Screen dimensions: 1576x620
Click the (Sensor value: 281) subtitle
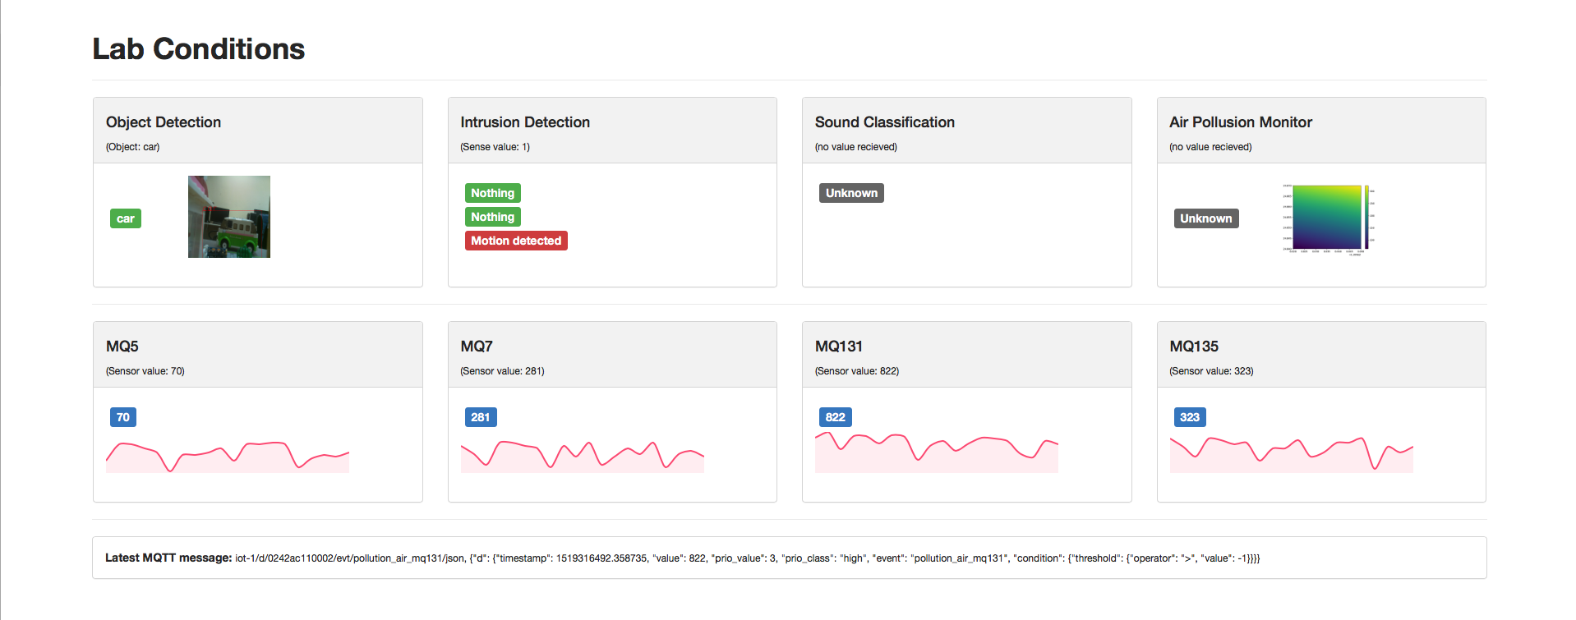click(503, 371)
